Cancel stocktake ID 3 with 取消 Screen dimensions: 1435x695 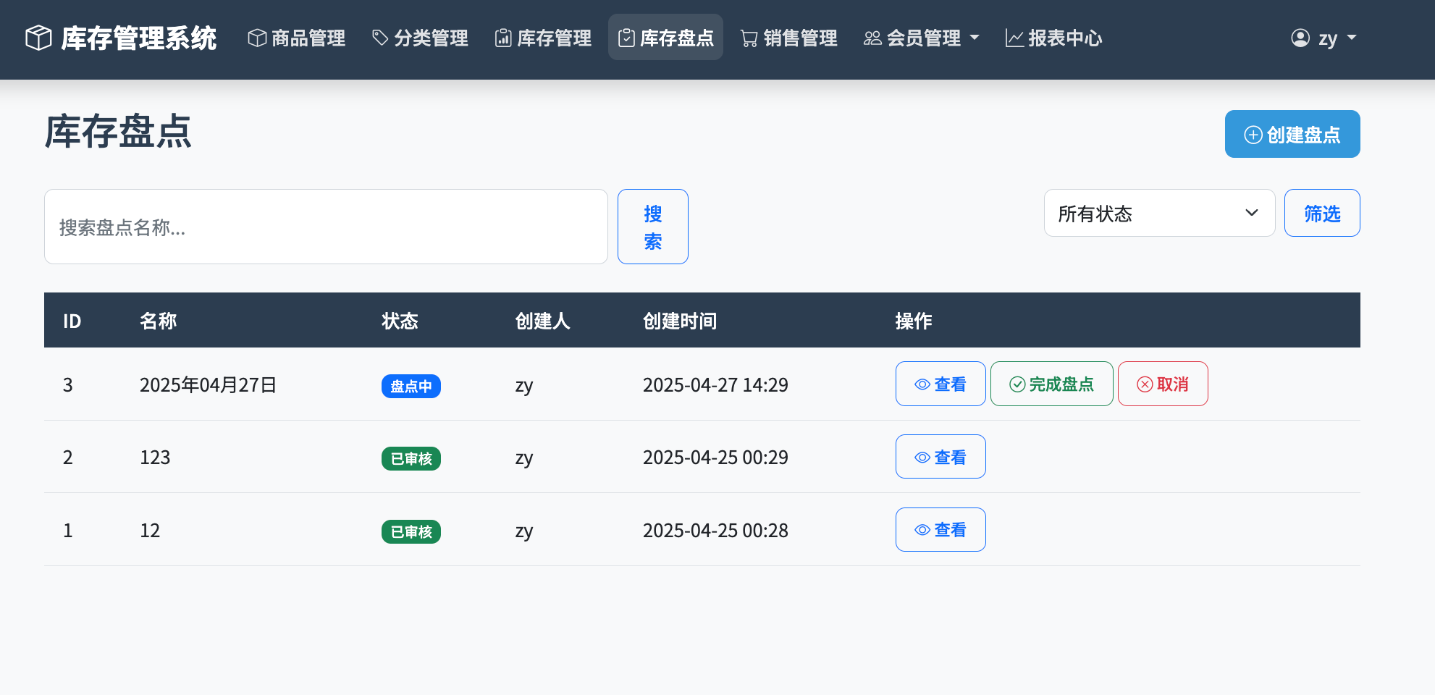[x=1162, y=384]
